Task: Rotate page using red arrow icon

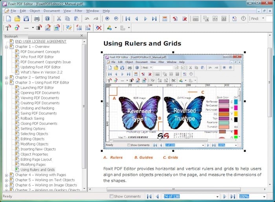Action: coord(175,18)
